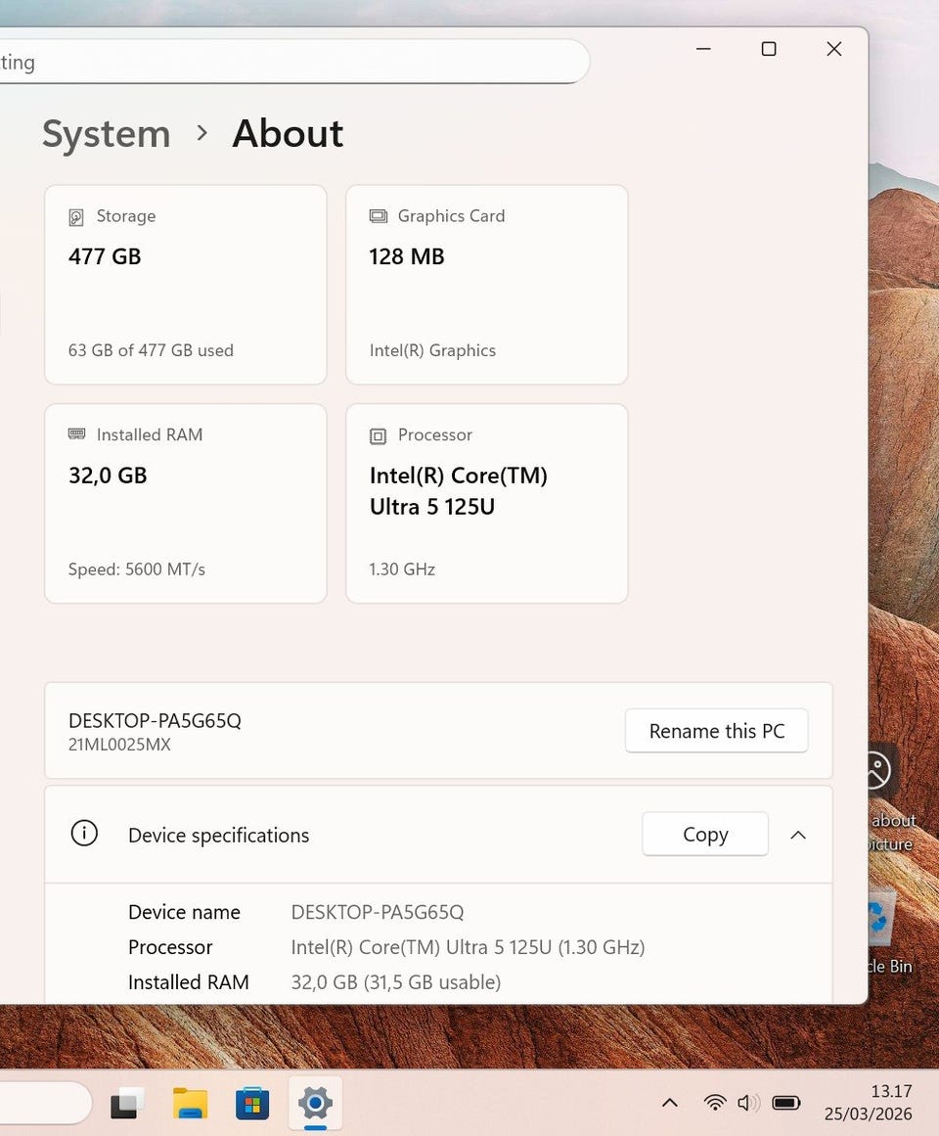Go back to System breadcrumb
This screenshot has width=939, height=1136.
click(106, 134)
